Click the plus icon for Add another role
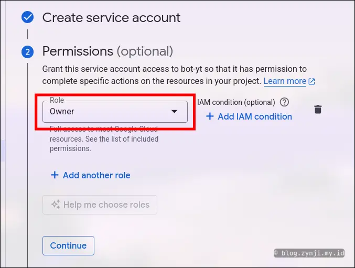The height and width of the screenshot is (268, 355). tap(55, 175)
